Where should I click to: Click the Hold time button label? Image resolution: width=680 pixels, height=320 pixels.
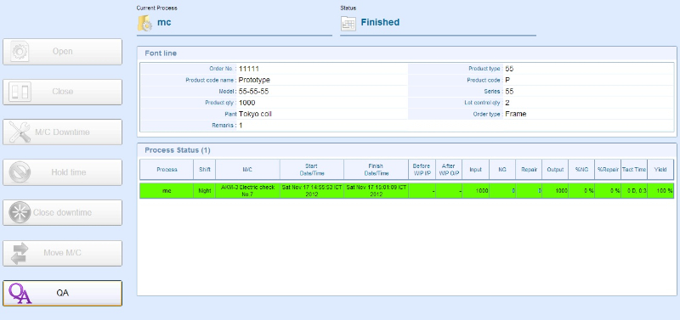[69, 172]
